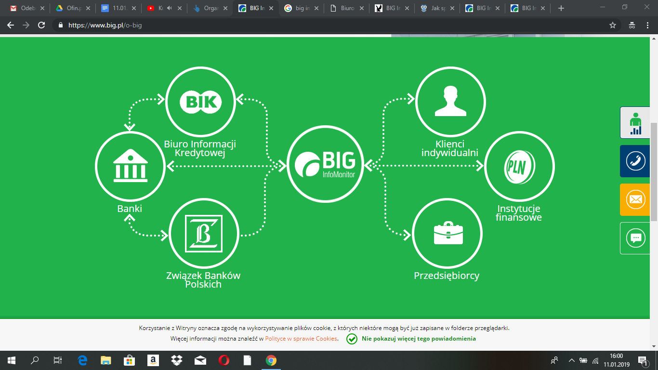
Task: Select the person icon for individual clients
Action: point(451,102)
